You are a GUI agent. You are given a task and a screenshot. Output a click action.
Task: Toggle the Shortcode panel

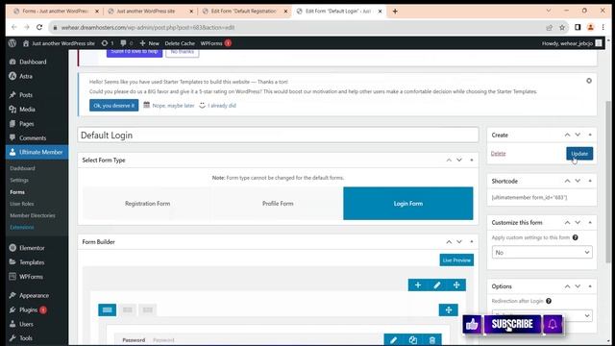[590, 182]
